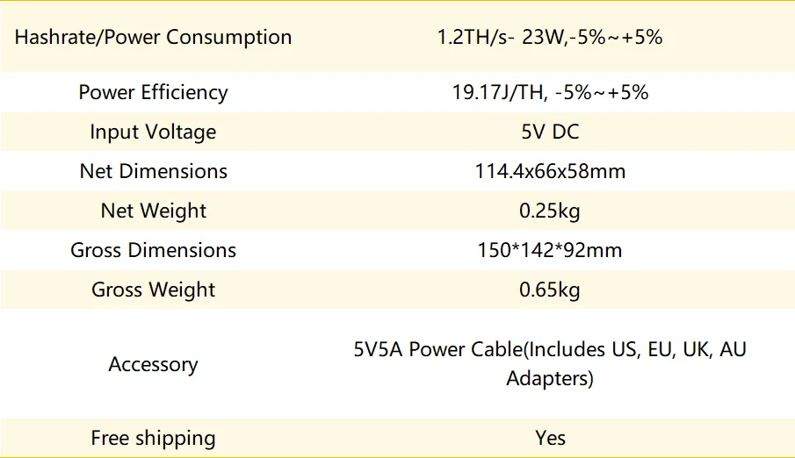This screenshot has width=795, height=458.
Task: Select the 114.4x66x58mm dimensions value
Action: [x=550, y=171]
